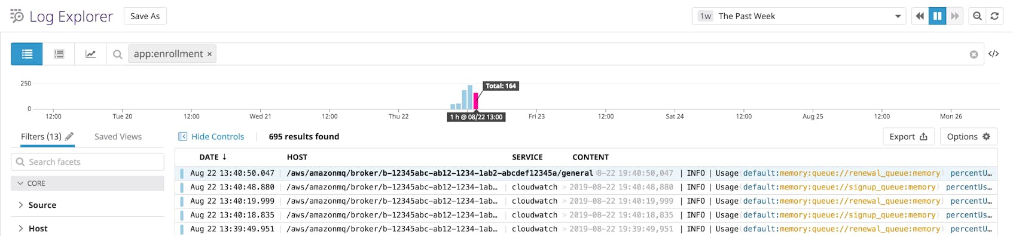Click the rewind time range button
This screenshot has width=1013, height=236.
pyautogui.click(x=920, y=16)
